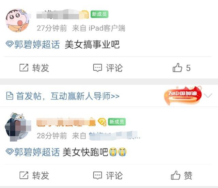The image size is (218, 188).
Task: Tap the 新成员 badge on first user
Action: tap(99, 14)
